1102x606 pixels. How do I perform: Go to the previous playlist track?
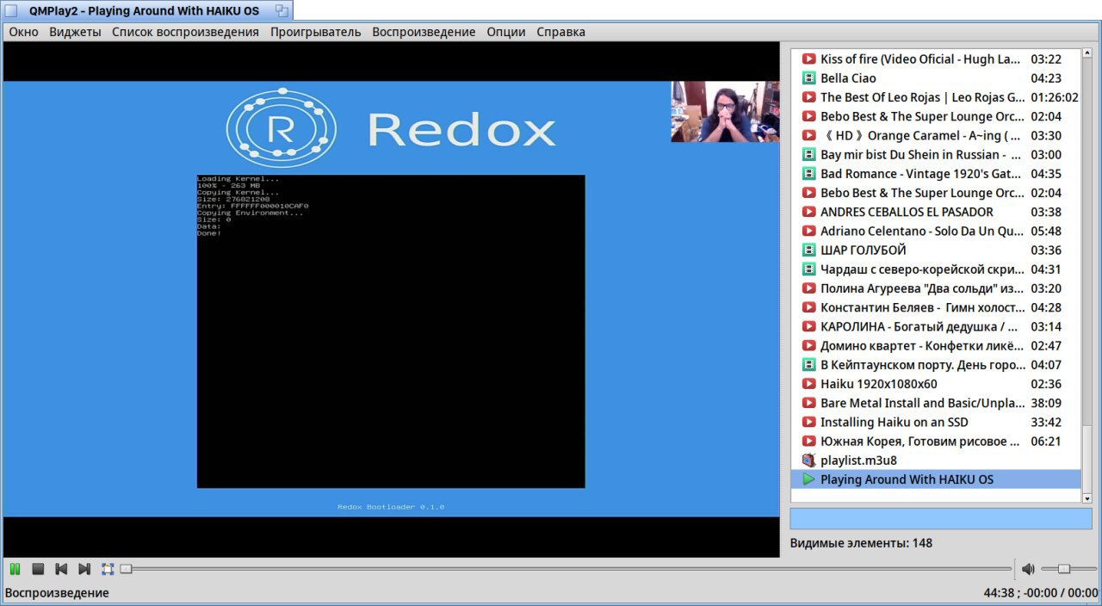[61, 569]
